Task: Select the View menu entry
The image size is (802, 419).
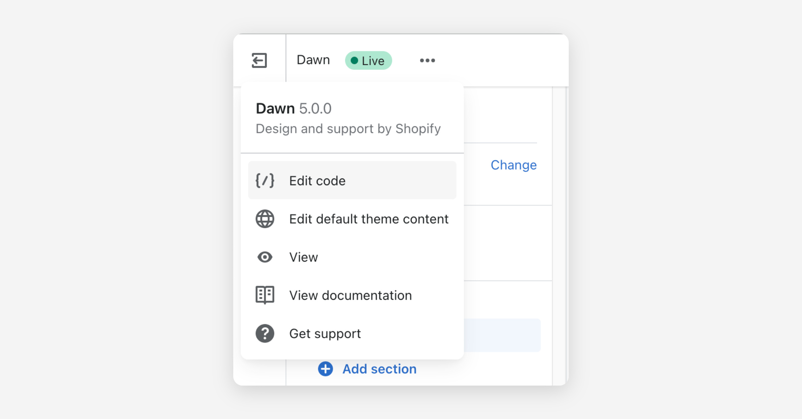Action: tap(303, 257)
